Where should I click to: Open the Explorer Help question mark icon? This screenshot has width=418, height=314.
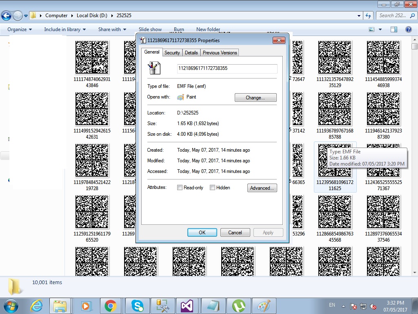click(x=408, y=29)
